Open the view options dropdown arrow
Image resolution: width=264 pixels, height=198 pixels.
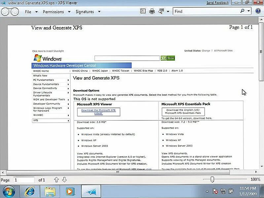168,12
